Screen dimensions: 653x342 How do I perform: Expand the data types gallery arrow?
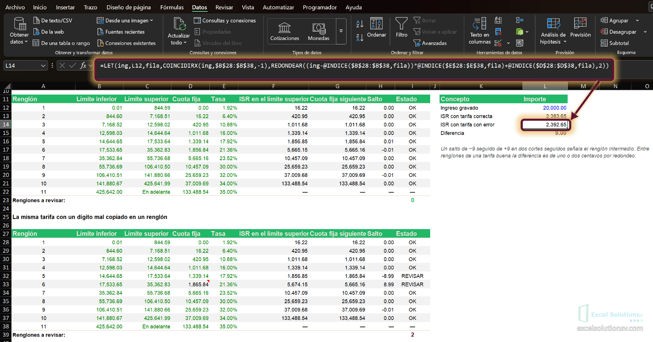point(341,31)
